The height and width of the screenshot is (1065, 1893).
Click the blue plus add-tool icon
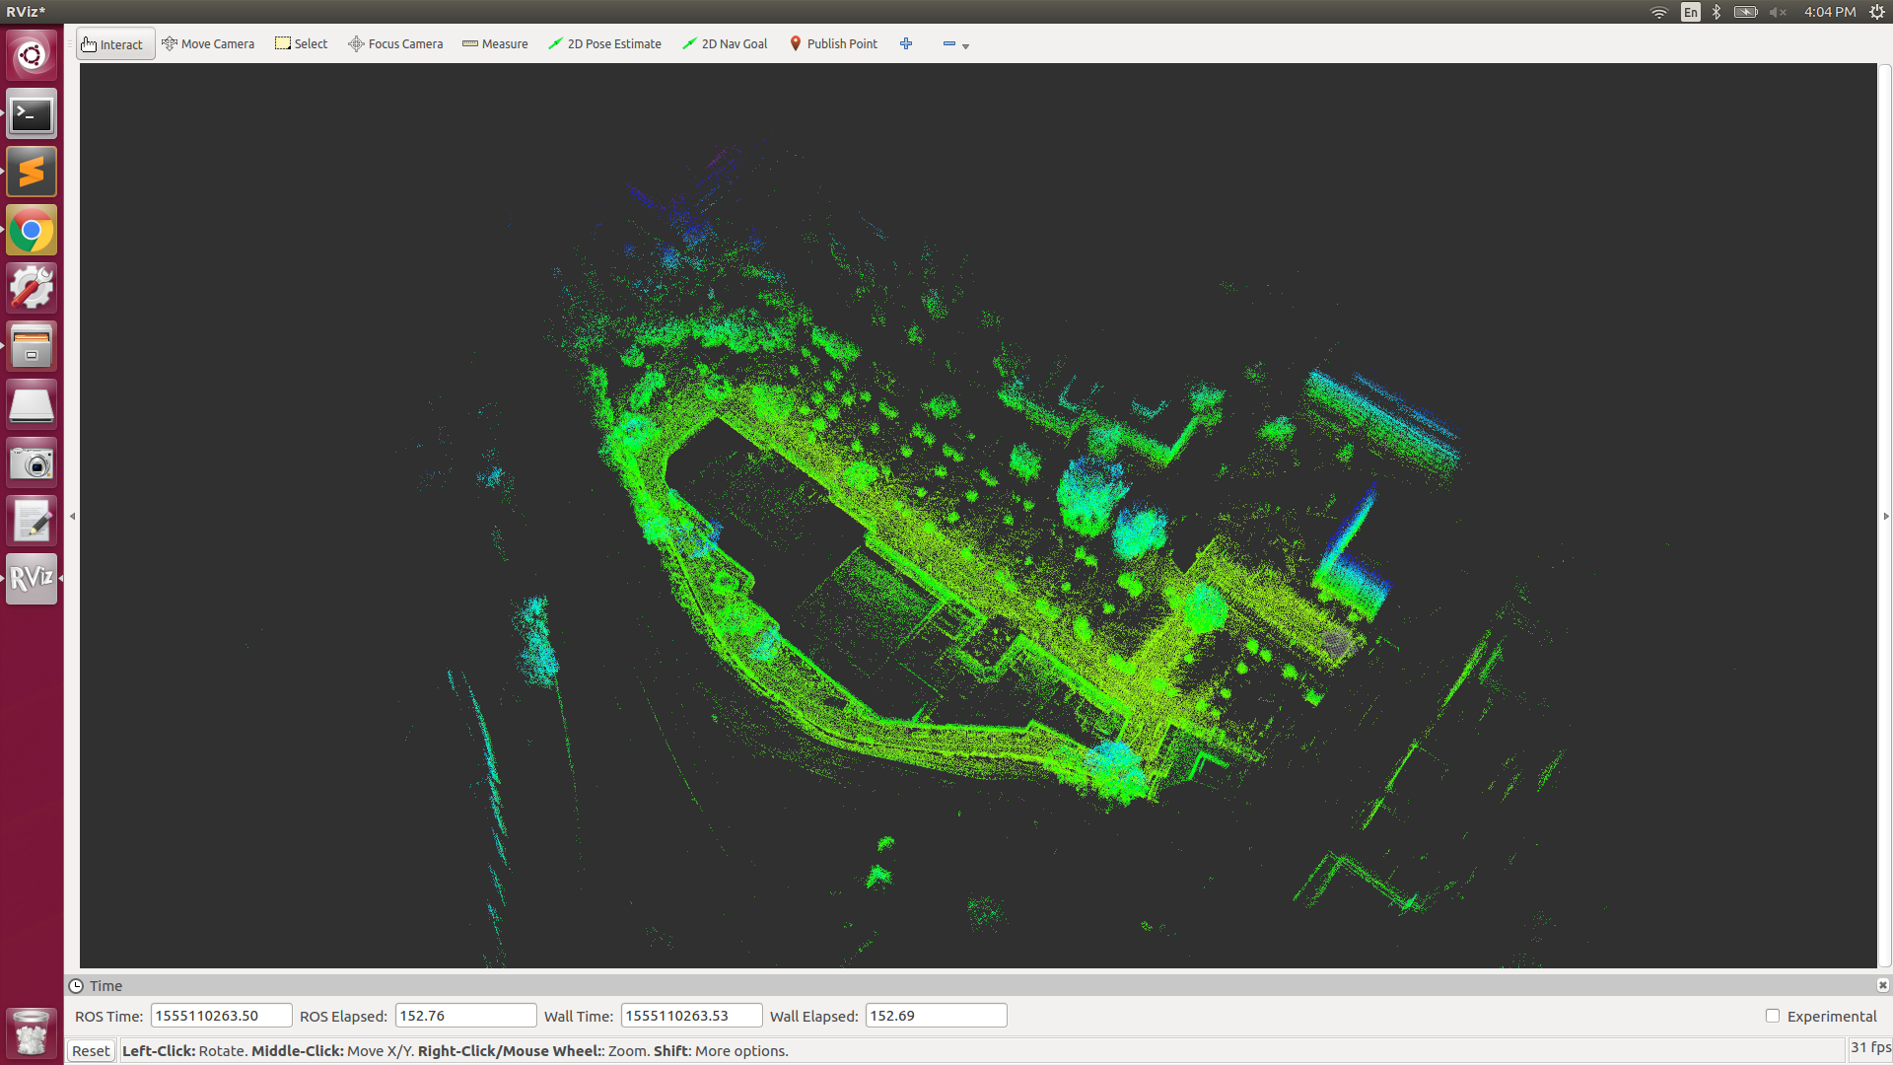pyautogui.click(x=906, y=44)
